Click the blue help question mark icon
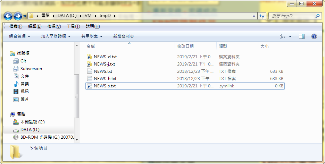The image size is (325, 164). [314, 36]
